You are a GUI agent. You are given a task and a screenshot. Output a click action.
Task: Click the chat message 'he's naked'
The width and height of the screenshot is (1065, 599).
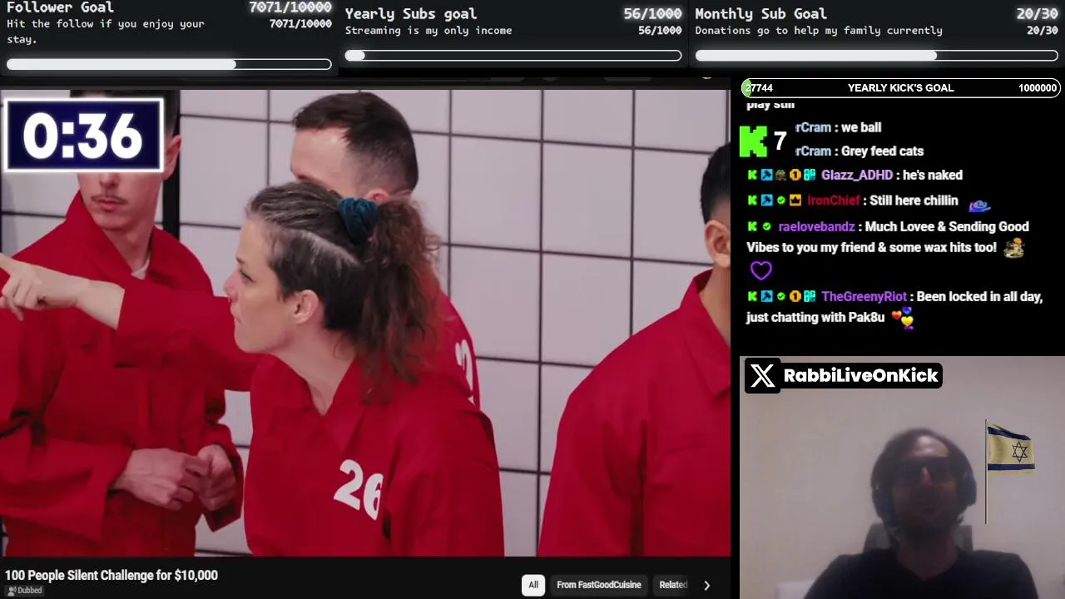pos(933,176)
